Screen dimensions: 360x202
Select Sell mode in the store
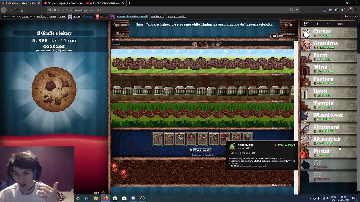[x=306, y=26]
